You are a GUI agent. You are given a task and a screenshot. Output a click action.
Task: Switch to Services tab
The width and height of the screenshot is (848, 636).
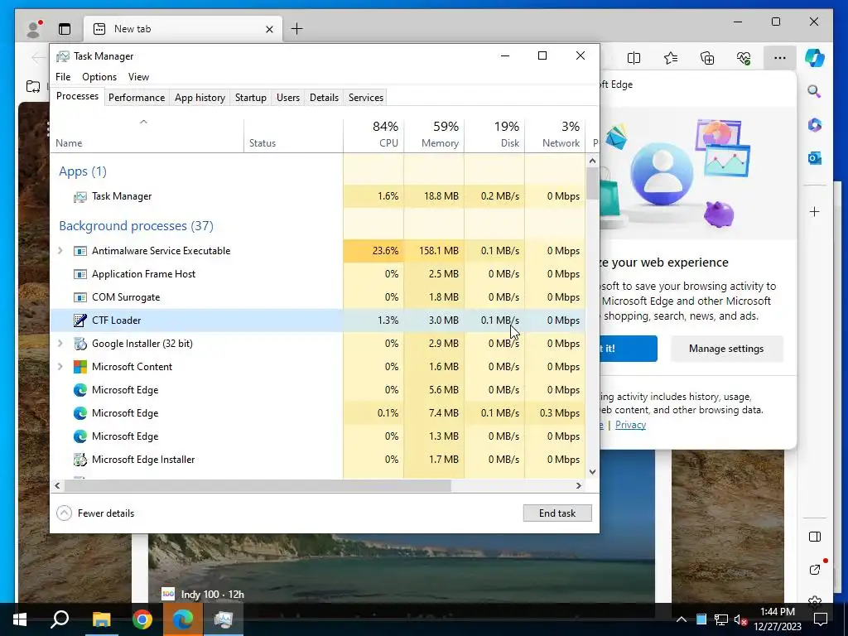[x=365, y=98]
